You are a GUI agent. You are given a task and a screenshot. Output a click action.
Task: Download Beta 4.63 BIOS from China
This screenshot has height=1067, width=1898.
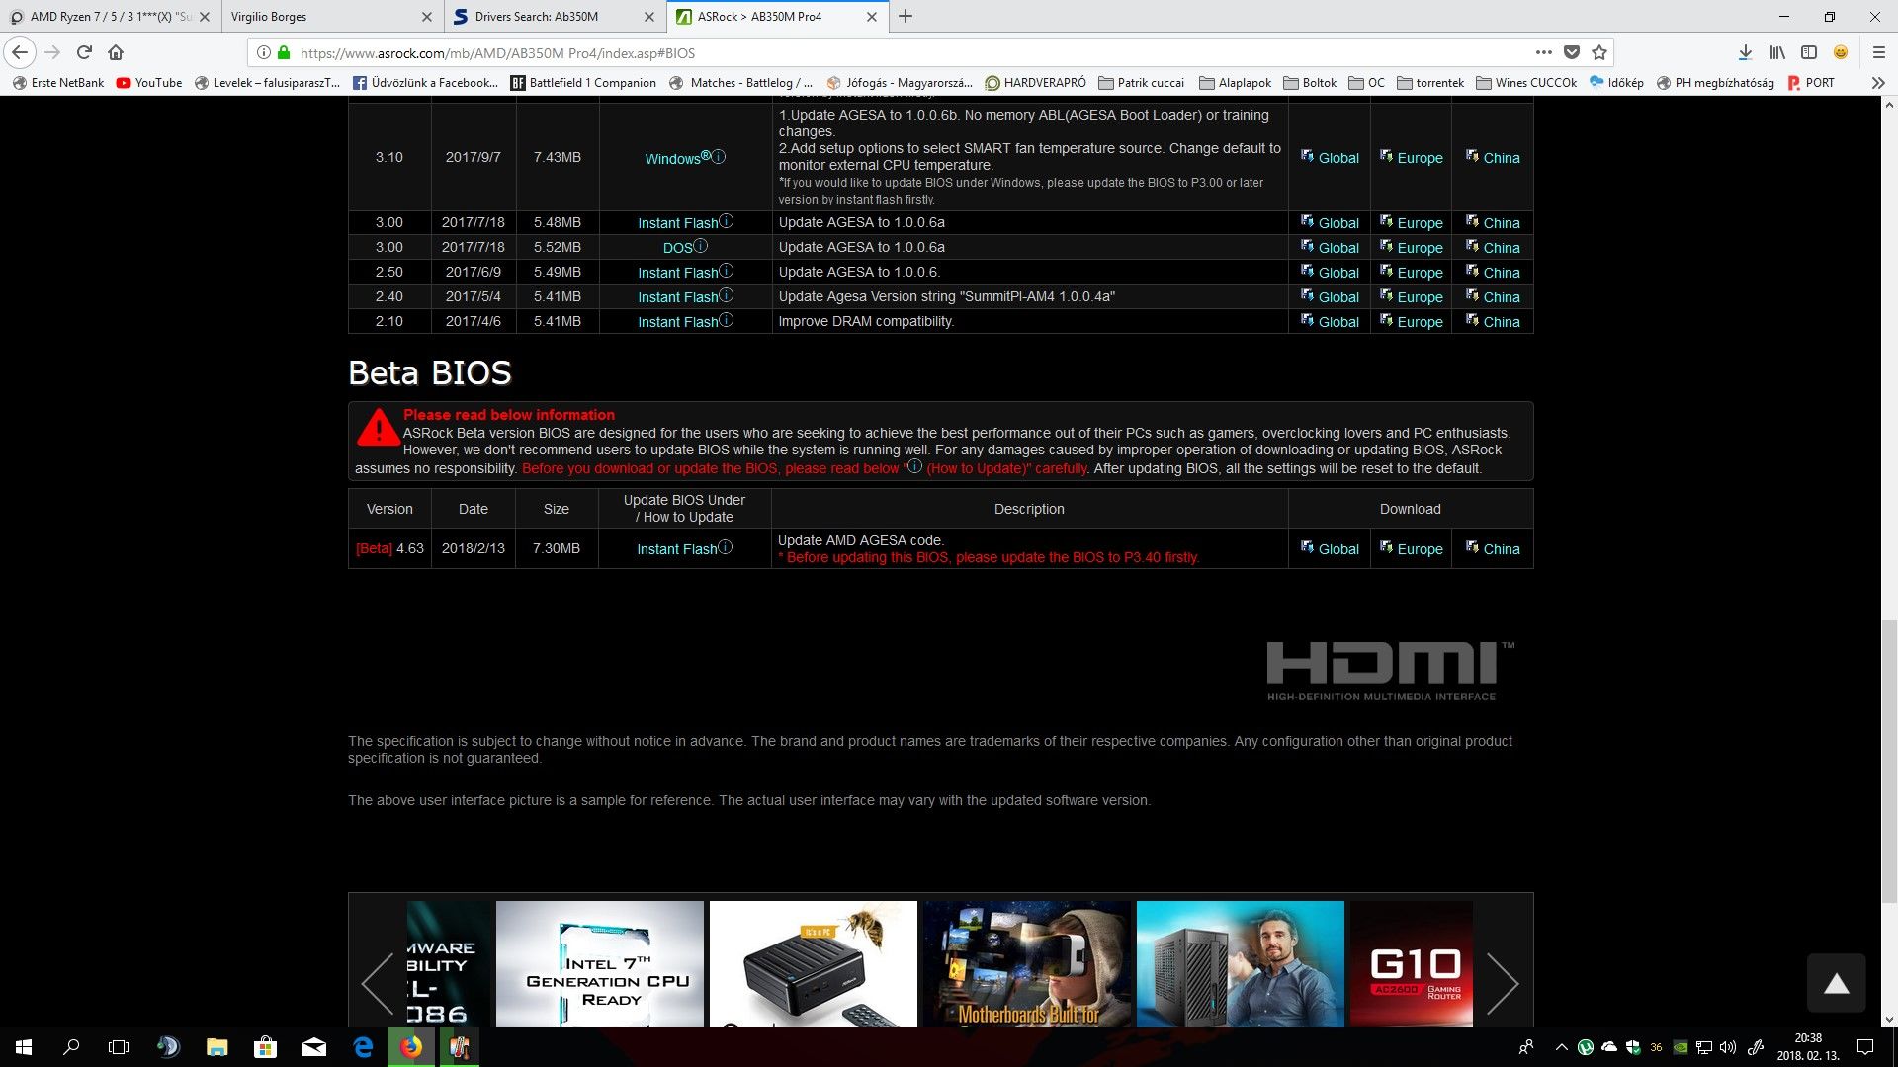[1493, 548]
